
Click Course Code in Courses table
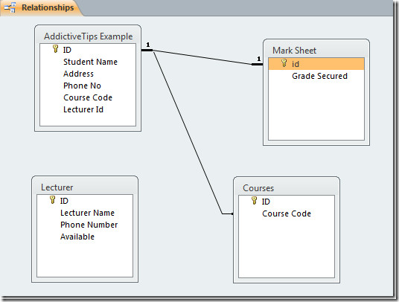[x=287, y=213]
